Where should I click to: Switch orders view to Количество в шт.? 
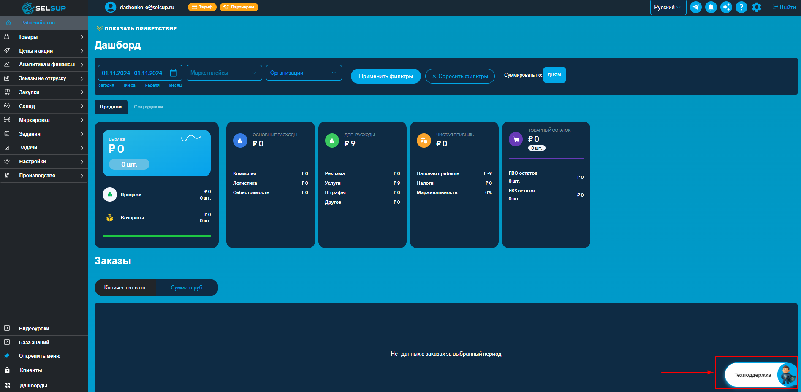[x=125, y=288]
